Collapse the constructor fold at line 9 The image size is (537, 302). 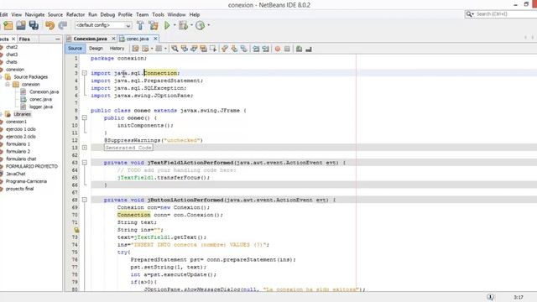85,117
